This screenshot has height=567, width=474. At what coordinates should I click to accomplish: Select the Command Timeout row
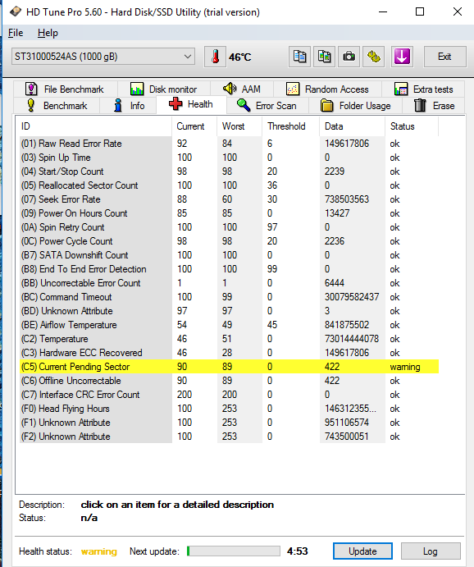(229, 297)
